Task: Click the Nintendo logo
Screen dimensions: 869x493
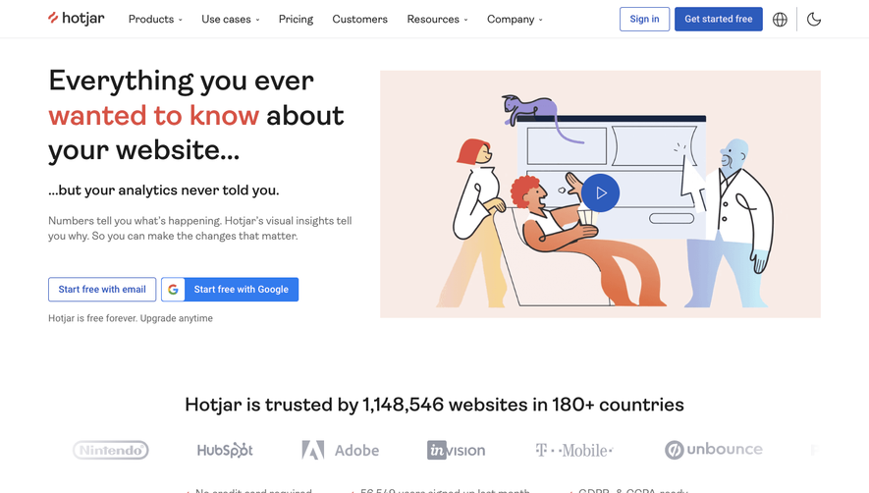Action: pos(111,451)
